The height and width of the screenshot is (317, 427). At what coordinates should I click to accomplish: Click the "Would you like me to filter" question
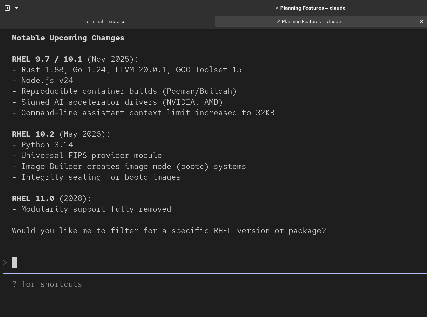pyautogui.click(x=169, y=231)
